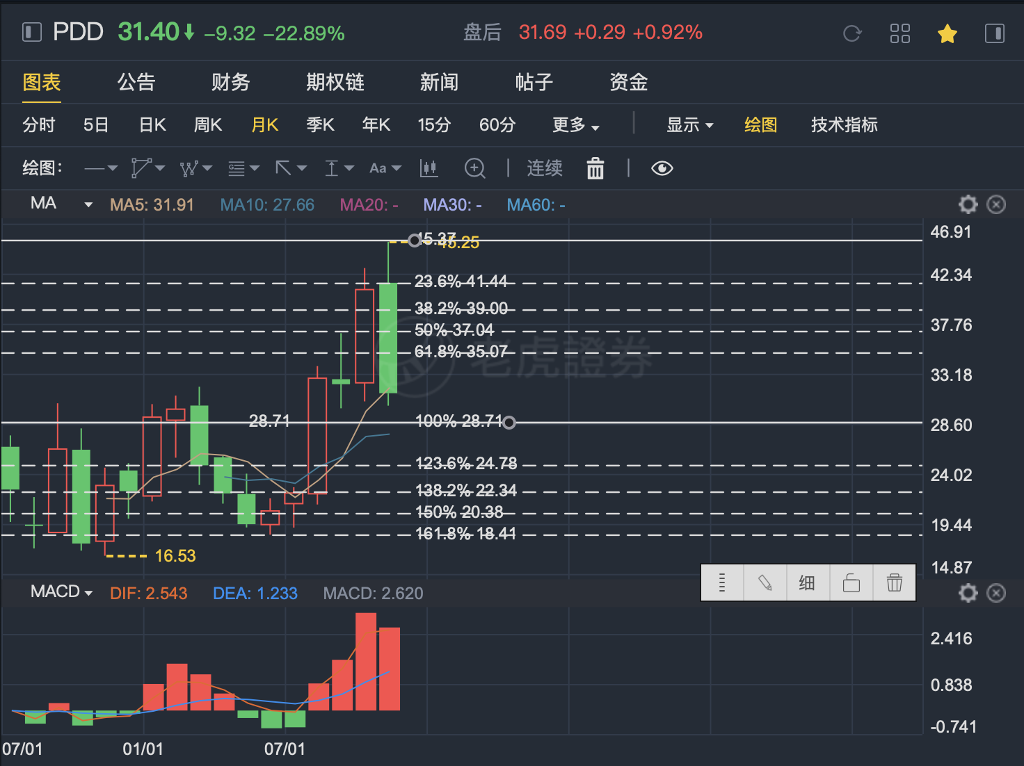Switch to the 帖子 tab

click(534, 83)
